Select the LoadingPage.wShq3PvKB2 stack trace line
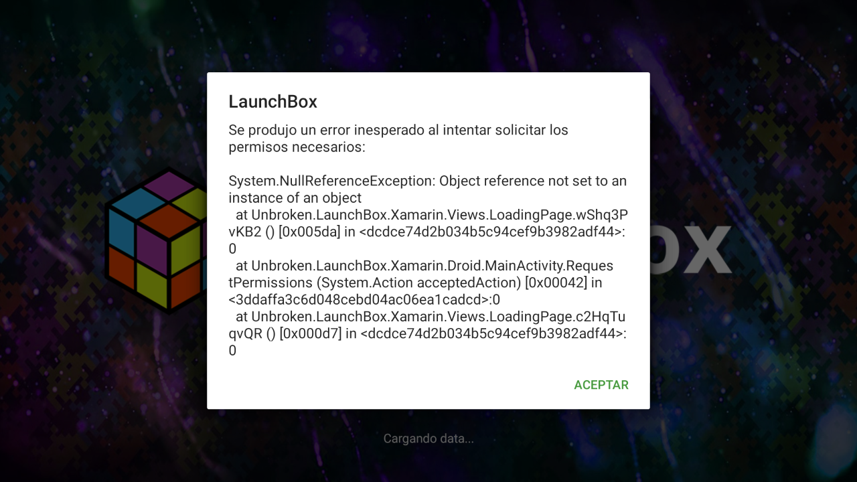This screenshot has width=857, height=482. (428, 232)
